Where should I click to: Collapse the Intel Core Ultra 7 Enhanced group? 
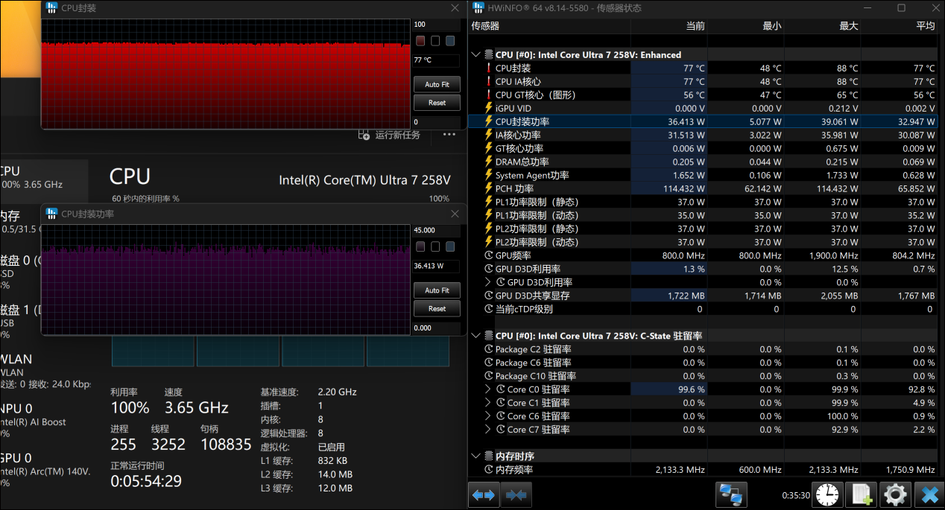pyautogui.click(x=476, y=54)
